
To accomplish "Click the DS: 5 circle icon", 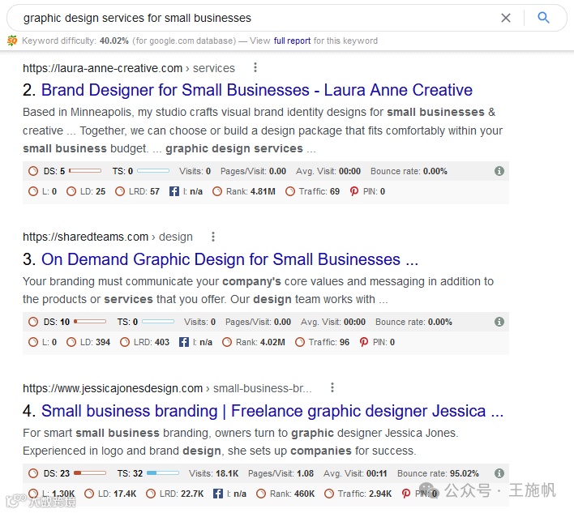I will (x=33, y=171).
